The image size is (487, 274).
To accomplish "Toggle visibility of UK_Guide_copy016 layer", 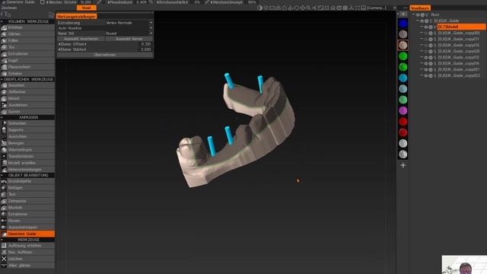I will coord(426,63).
